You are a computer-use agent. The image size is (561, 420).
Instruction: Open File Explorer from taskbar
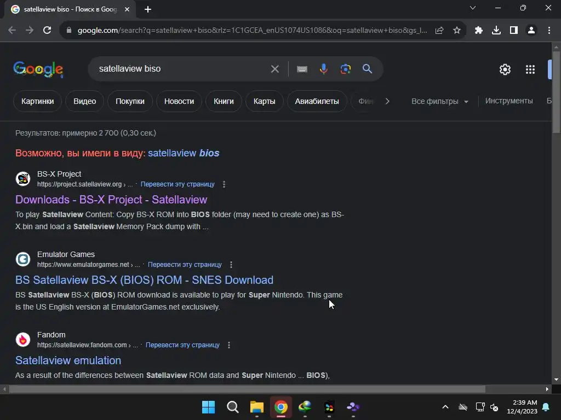256,407
